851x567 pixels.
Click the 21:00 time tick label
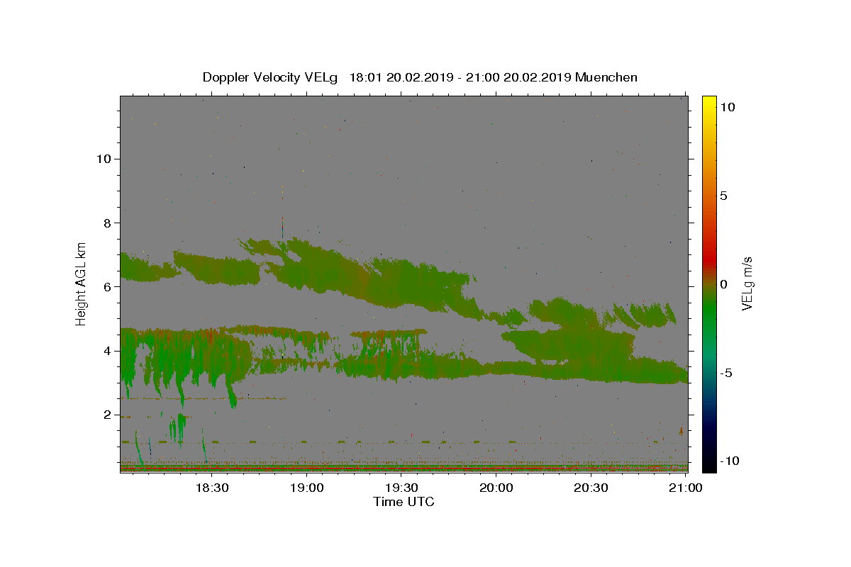[686, 488]
